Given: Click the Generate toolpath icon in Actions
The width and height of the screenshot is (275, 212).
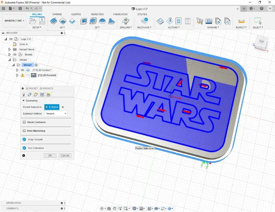Looking at the screenshot, I should point(160,21).
